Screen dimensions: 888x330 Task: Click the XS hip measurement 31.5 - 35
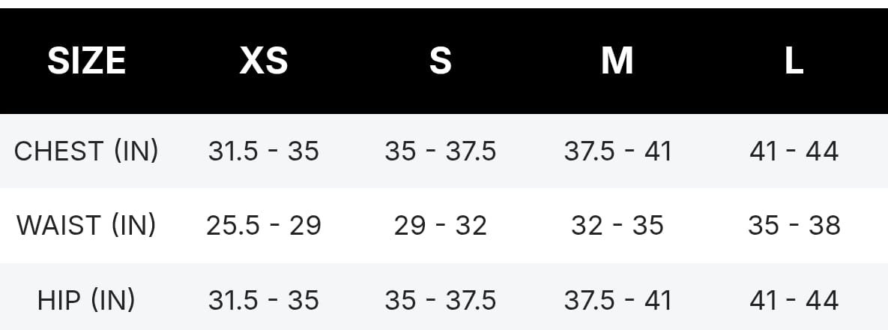click(264, 300)
